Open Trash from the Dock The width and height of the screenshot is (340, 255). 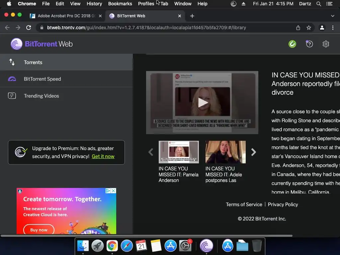[x=257, y=246]
